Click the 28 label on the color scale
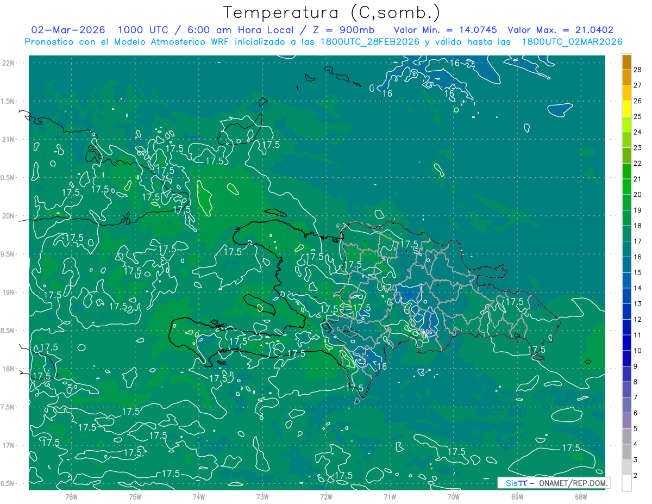The image size is (652, 504). [638, 70]
